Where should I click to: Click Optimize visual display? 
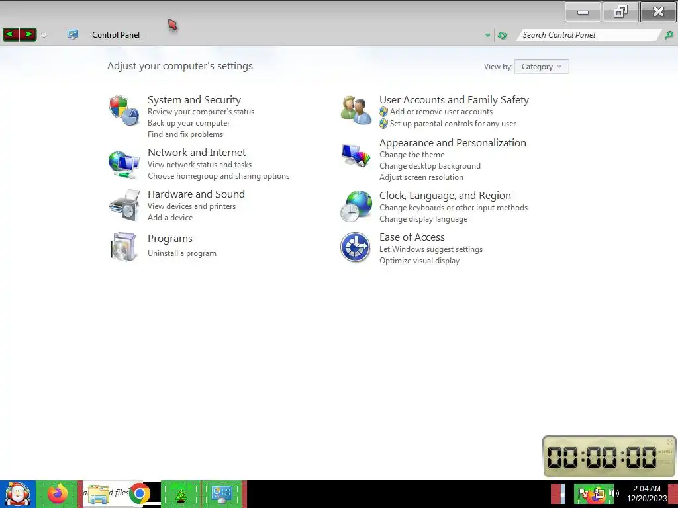pyautogui.click(x=419, y=261)
